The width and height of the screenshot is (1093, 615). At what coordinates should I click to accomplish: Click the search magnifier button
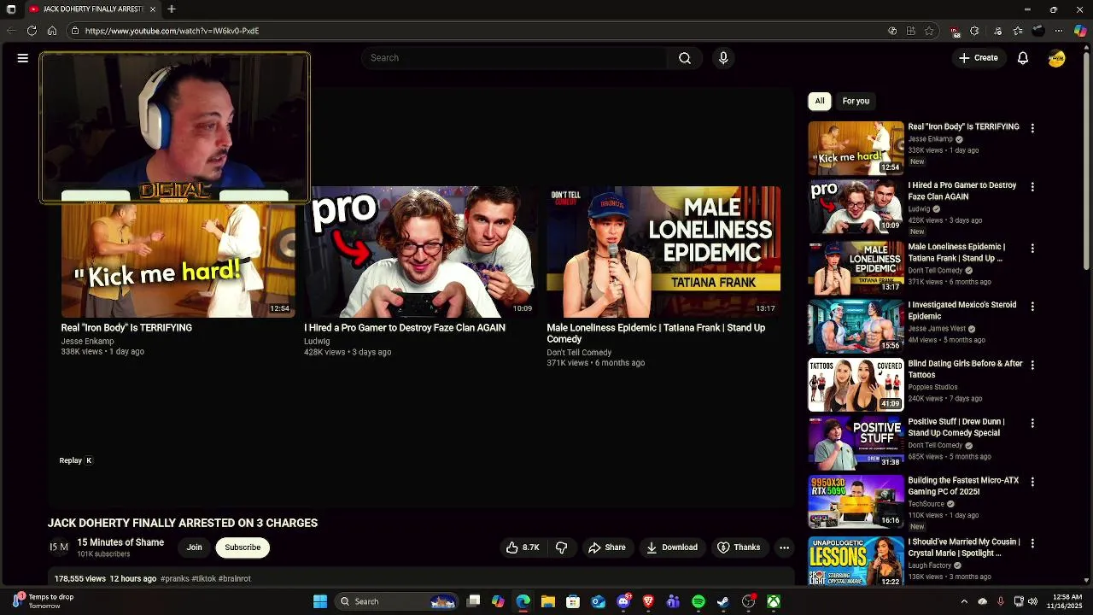point(685,58)
